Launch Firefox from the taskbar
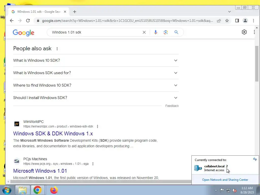Screen dimensions: 260x195 click(x=54, y=190)
